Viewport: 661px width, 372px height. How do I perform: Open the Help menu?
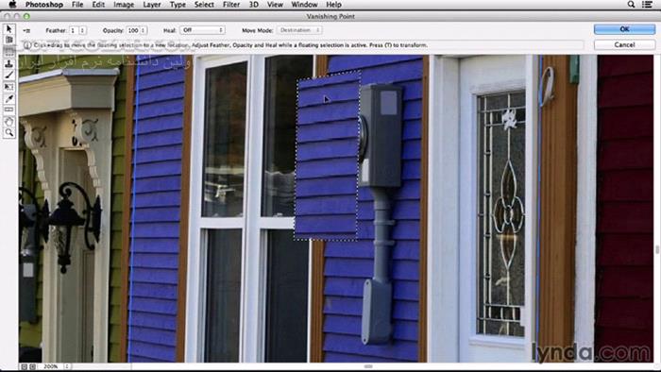[333, 5]
